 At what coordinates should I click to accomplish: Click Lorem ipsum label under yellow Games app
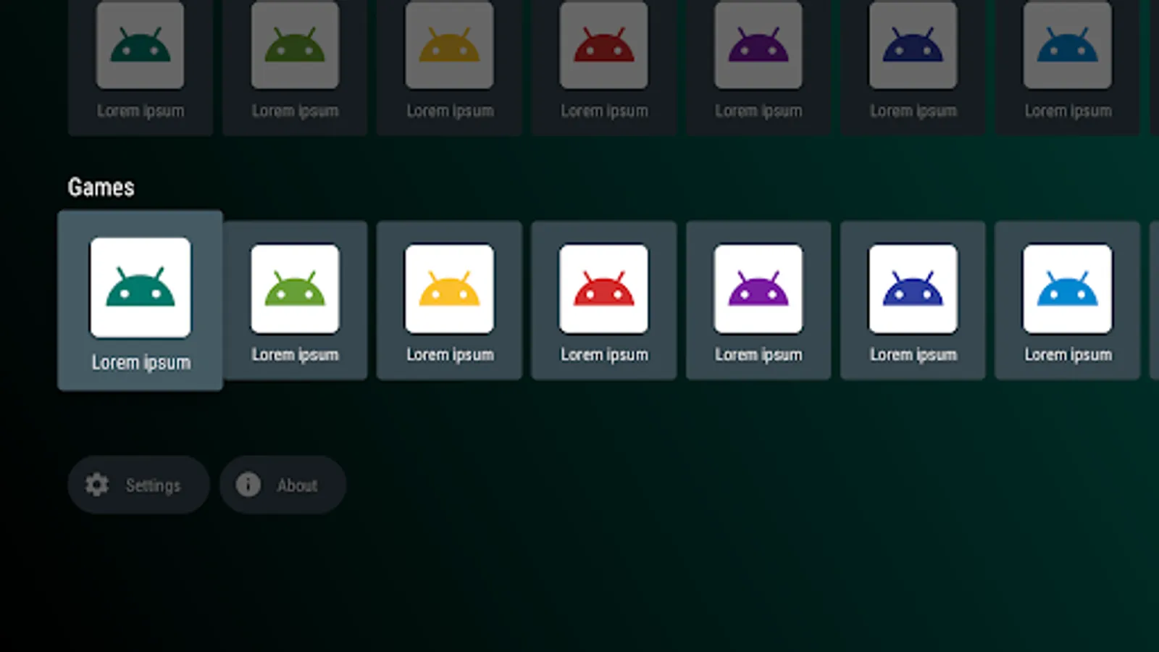[x=450, y=354]
